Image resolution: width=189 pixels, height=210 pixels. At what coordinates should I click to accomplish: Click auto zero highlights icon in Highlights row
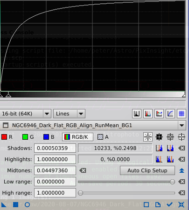coord(170,159)
